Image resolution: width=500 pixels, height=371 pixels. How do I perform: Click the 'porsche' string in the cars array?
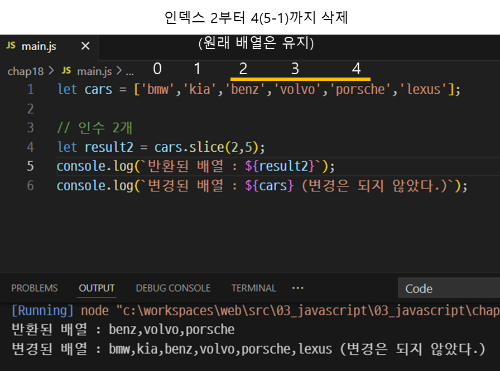pyautogui.click(x=360, y=89)
